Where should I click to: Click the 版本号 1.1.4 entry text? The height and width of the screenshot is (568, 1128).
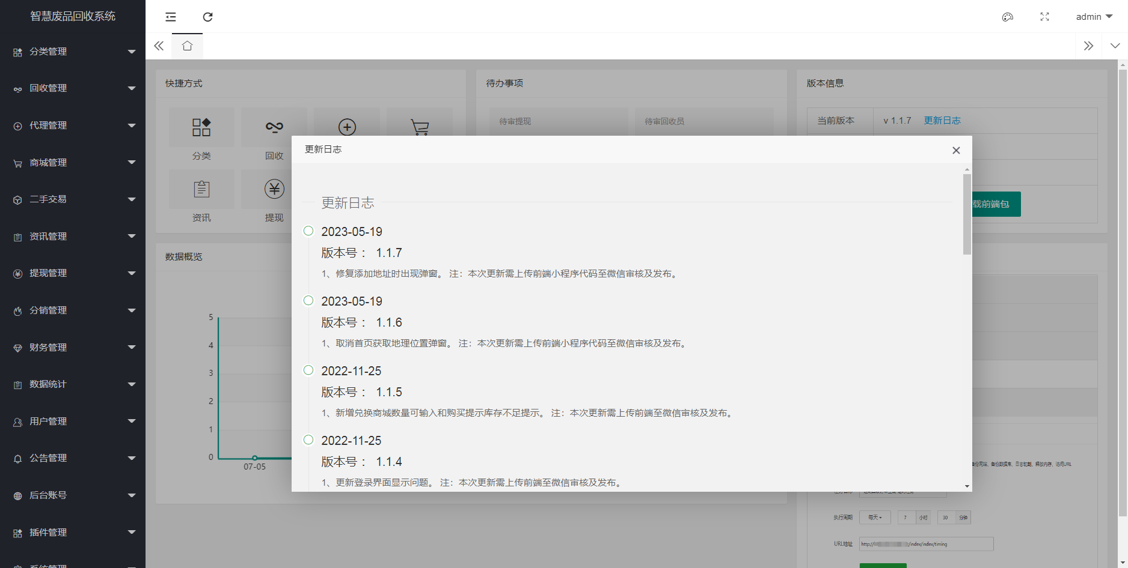point(361,462)
